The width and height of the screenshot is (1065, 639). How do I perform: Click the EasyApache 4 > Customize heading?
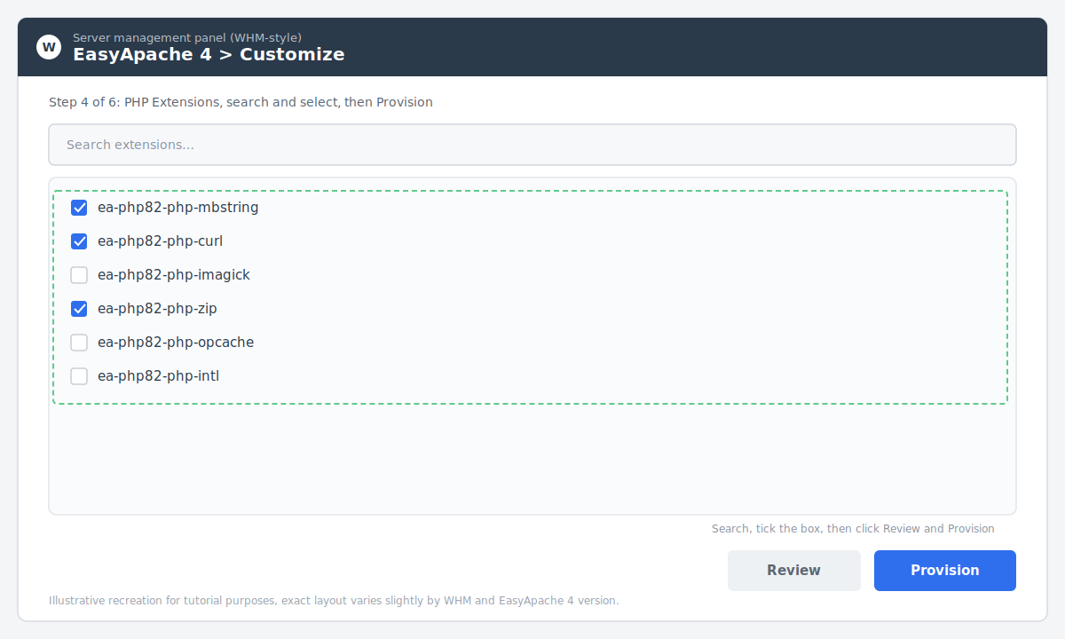(x=209, y=54)
